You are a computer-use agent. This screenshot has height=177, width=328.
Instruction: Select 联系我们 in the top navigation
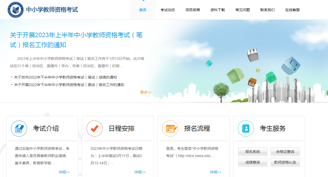[267, 10]
